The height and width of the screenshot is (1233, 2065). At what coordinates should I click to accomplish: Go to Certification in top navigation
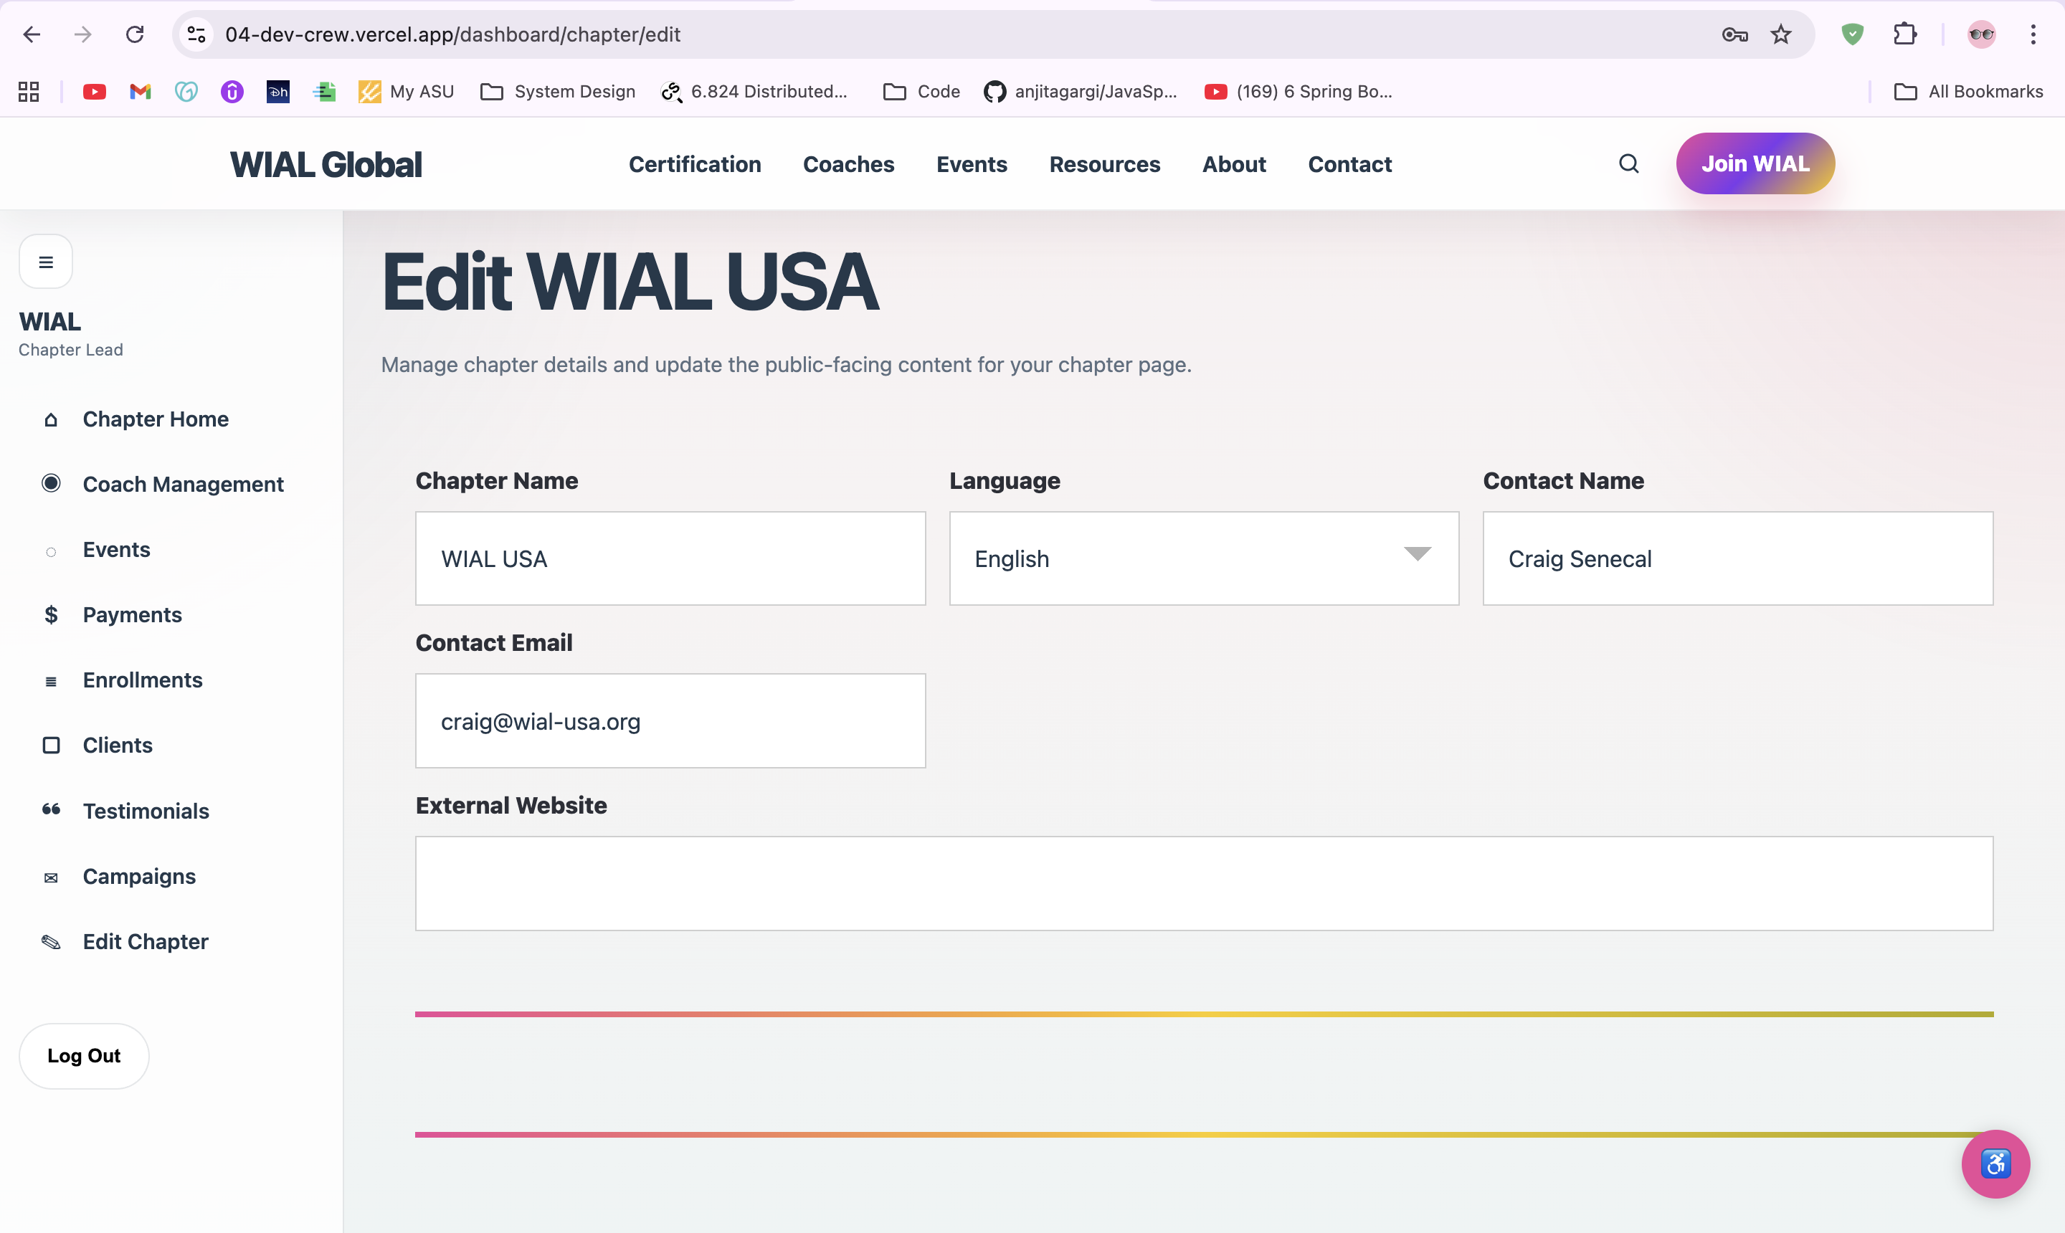coord(695,164)
